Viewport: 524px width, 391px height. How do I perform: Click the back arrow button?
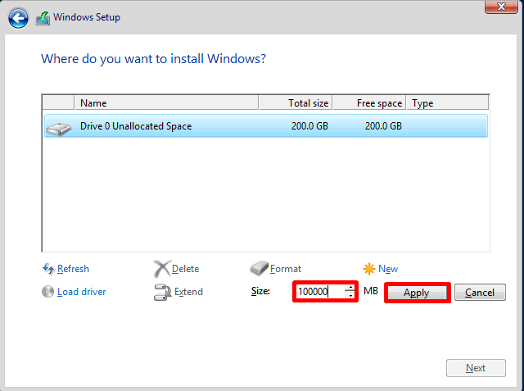[18, 17]
